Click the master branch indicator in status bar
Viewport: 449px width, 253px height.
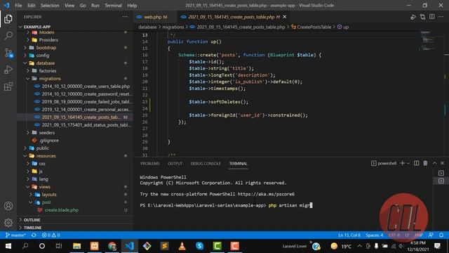point(16,235)
